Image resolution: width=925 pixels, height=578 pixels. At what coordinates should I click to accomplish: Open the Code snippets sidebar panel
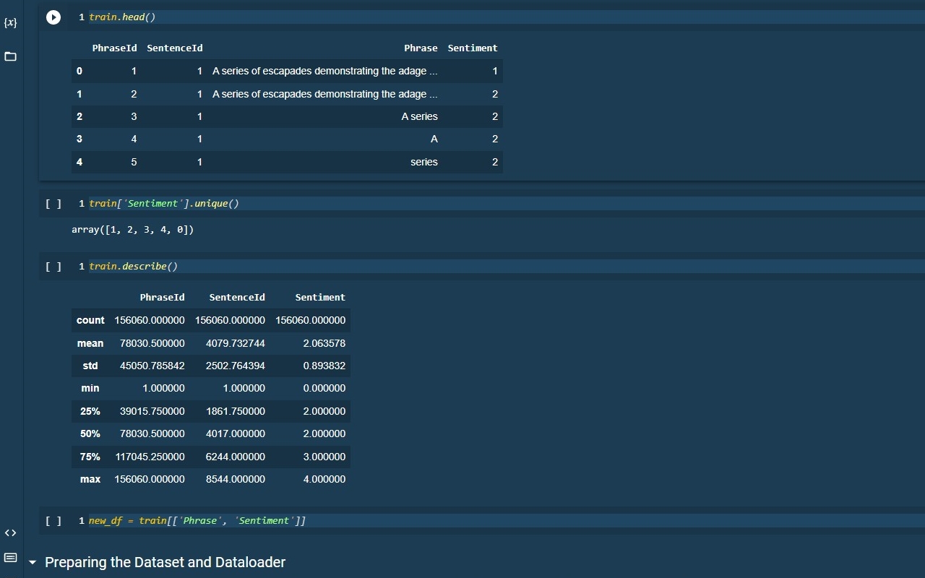[11, 532]
